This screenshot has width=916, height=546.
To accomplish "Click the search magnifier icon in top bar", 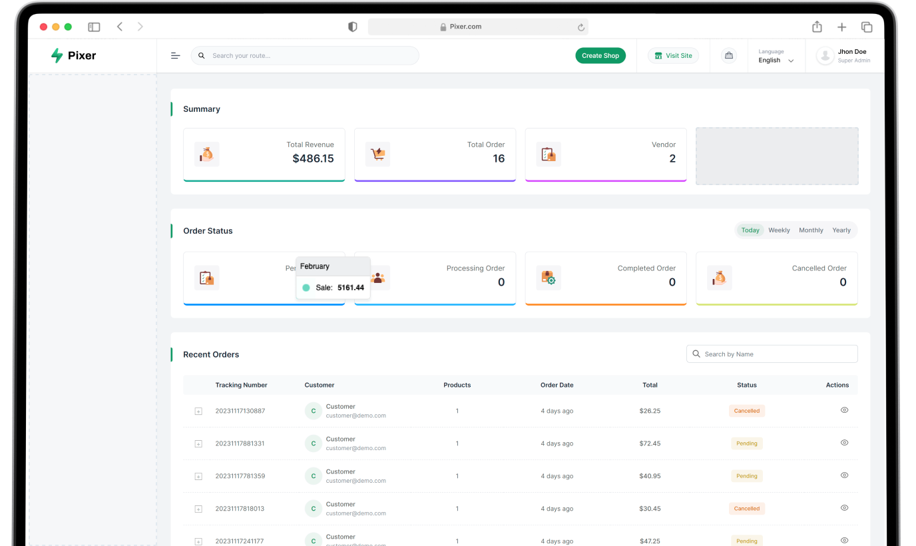I will click(202, 56).
